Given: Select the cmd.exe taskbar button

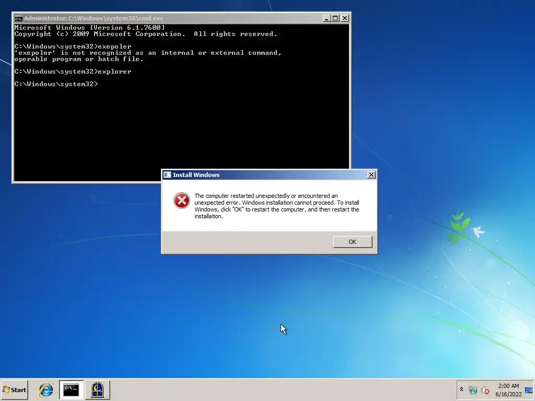Looking at the screenshot, I should click(71, 390).
